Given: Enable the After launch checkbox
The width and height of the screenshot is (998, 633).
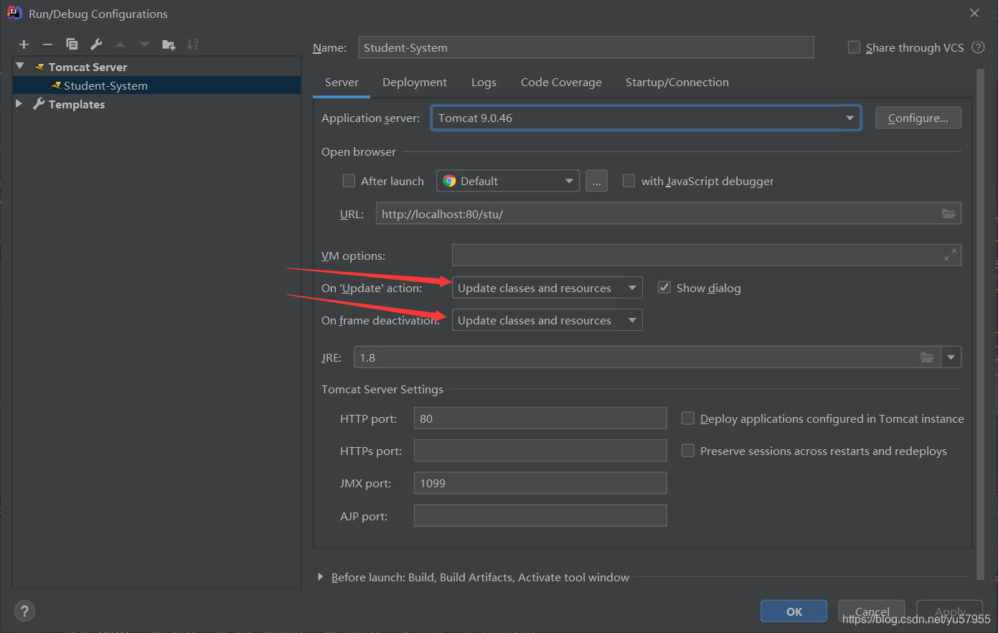Looking at the screenshot, I should (x=349, y=181).
